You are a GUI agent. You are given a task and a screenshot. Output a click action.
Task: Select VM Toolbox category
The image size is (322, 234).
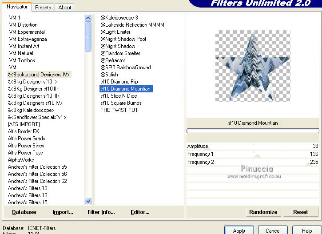[x=22, y=60]
